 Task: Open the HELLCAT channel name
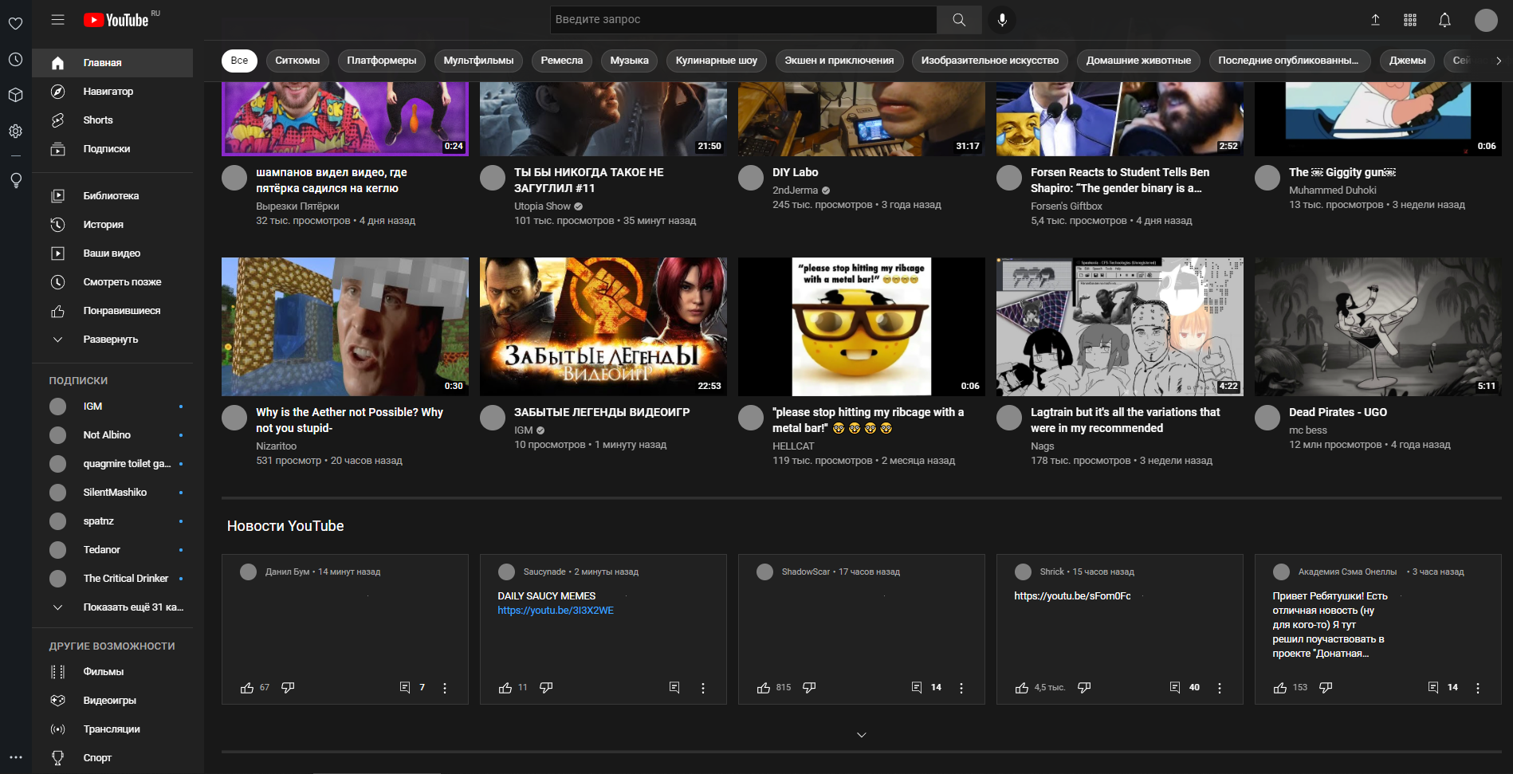click(793, 446)
